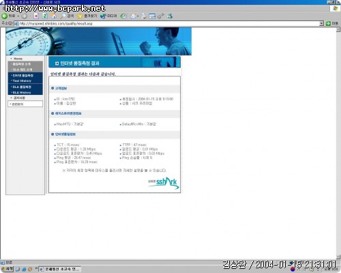Viewport: 341px width, 273px height.
Task: Open Favorites star toolbar button
Action: pyautogui.click(x=87, y=16)
